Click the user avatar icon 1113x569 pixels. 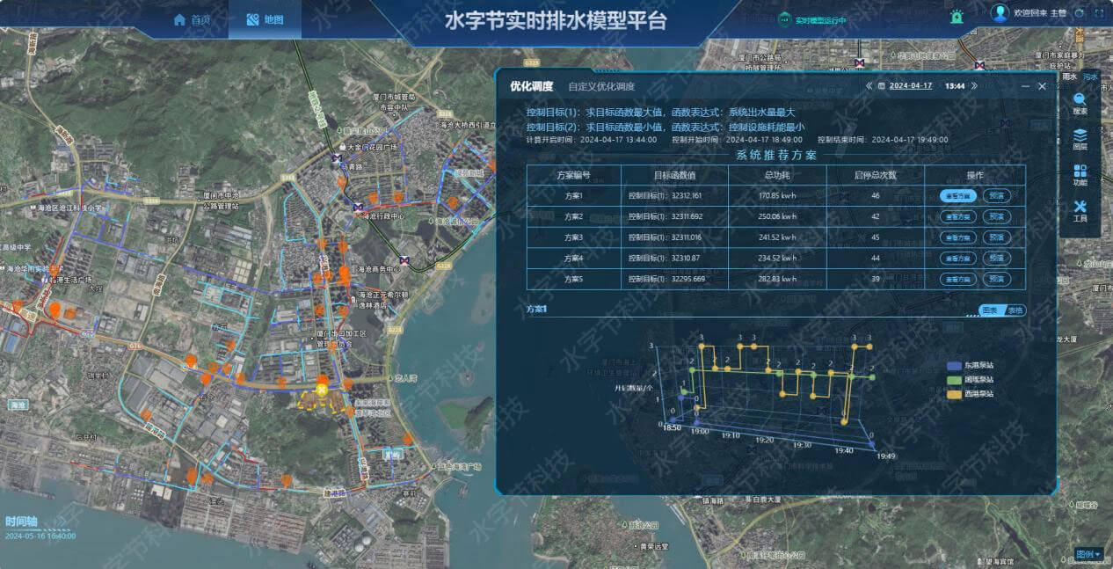point(1000,13)
